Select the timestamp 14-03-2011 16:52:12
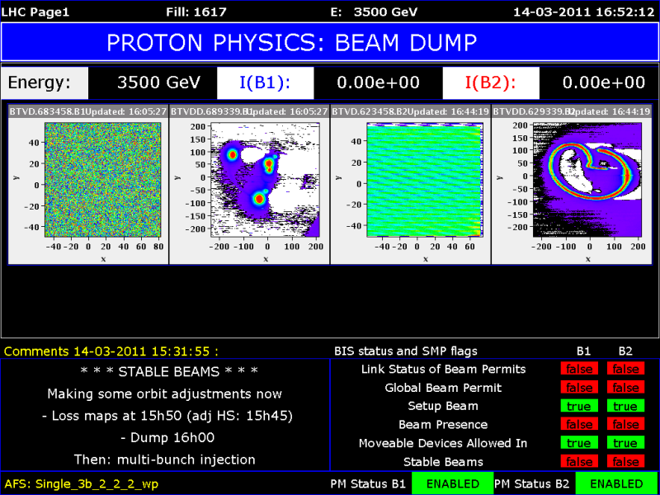The height and width of the screenshot is (495, 660). tap(586, 12)
